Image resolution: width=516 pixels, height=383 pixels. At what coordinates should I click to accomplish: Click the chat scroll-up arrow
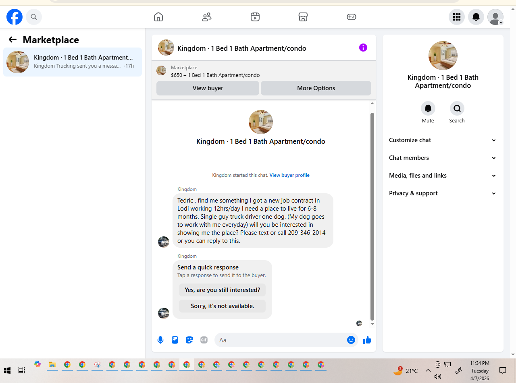click(372, 104)
